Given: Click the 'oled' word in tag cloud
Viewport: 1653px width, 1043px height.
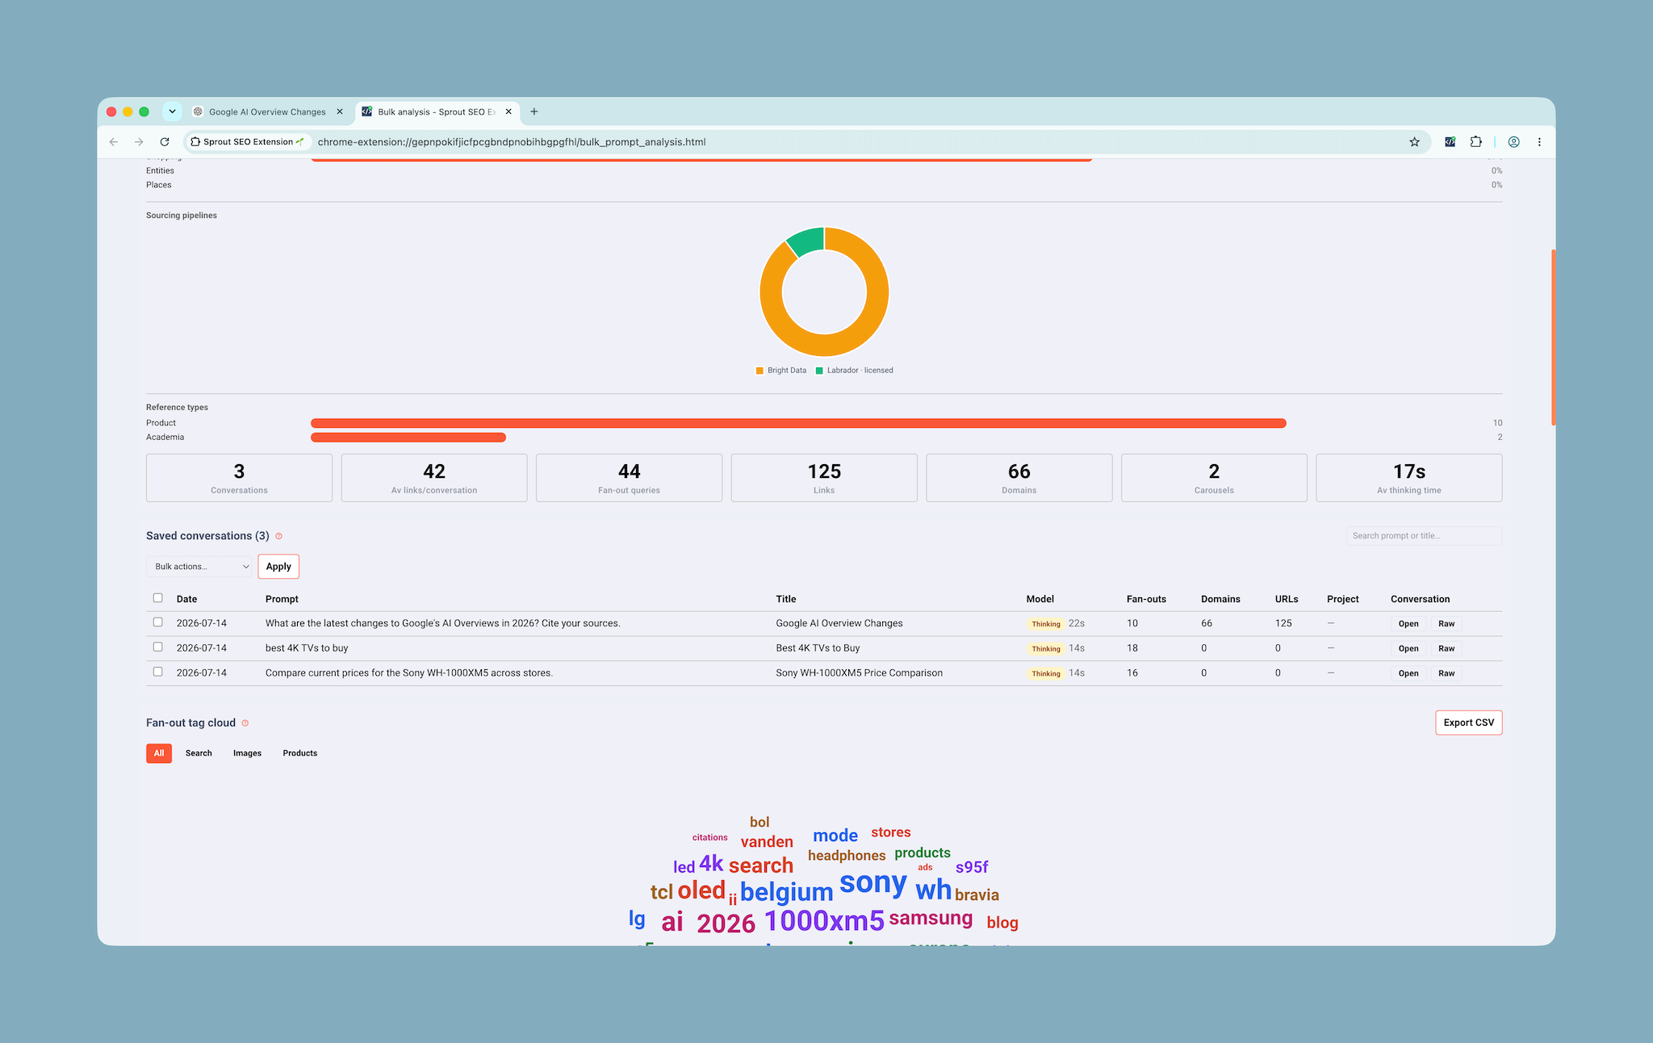Looking at the screenshot, I should 701,890.
